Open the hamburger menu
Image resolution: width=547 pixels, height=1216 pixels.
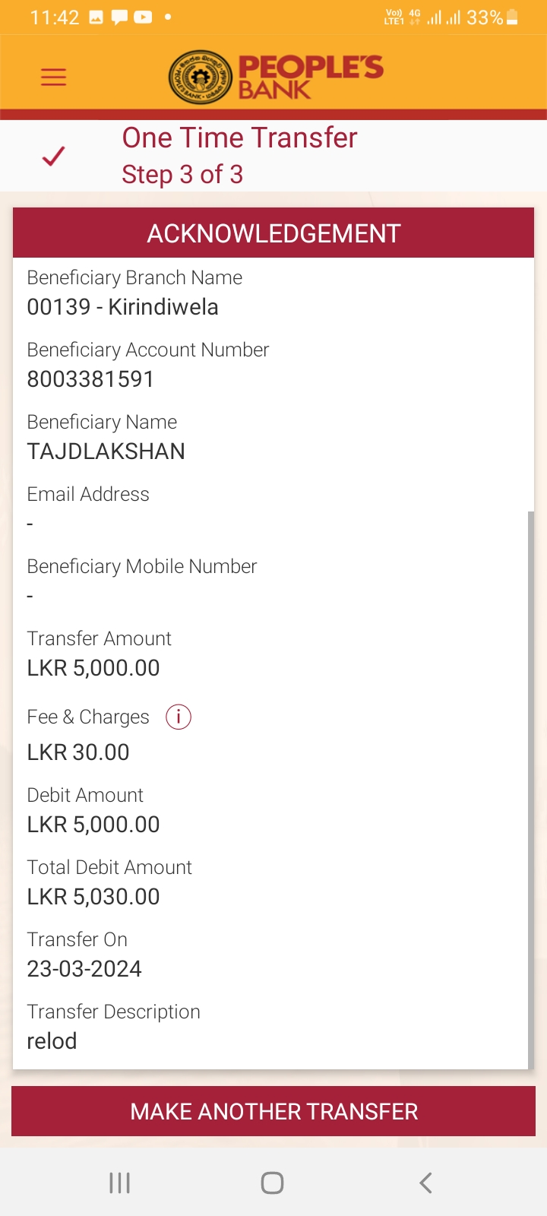tap(53, 77)
